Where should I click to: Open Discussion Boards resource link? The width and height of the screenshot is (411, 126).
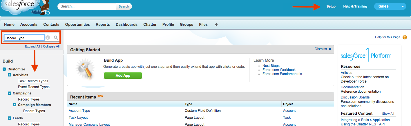(355, 97)
